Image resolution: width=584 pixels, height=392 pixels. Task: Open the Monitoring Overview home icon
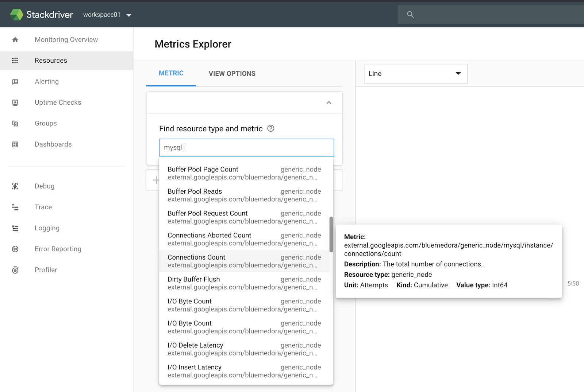tap(15, 39)
